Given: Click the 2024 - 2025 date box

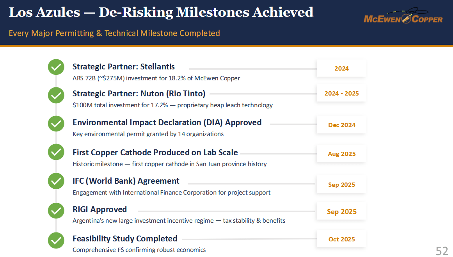Looking at the screenshot, I should pyautogui.click(x=341, y=93).
